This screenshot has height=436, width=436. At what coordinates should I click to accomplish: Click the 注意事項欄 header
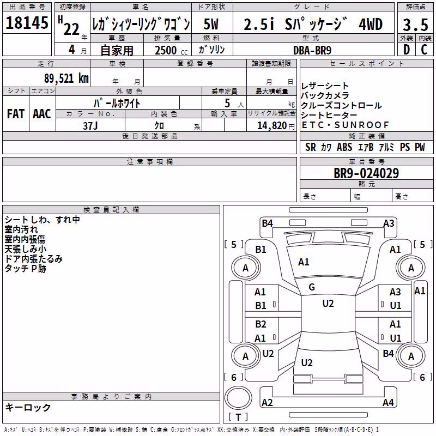(x=149, y=161)
